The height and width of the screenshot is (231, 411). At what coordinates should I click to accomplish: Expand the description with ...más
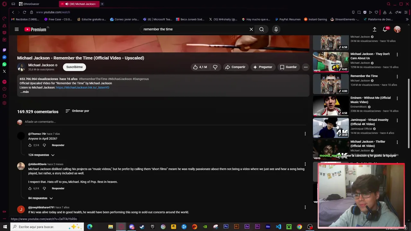click(x=24, y=92)
